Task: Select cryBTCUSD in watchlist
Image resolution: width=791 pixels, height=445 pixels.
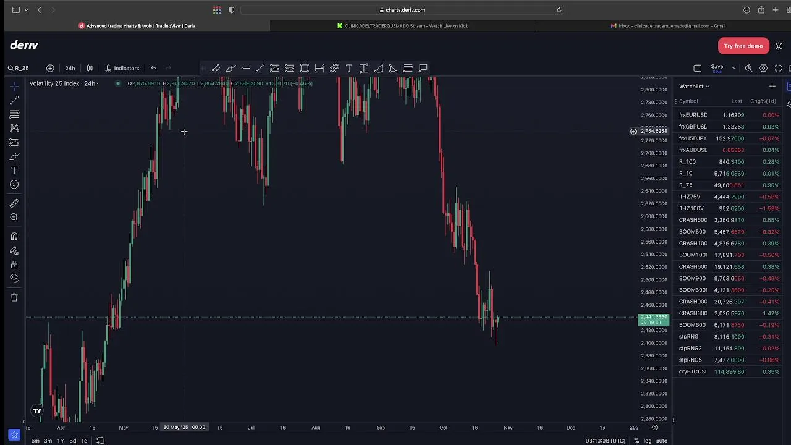Action: [x=729, y=371]
